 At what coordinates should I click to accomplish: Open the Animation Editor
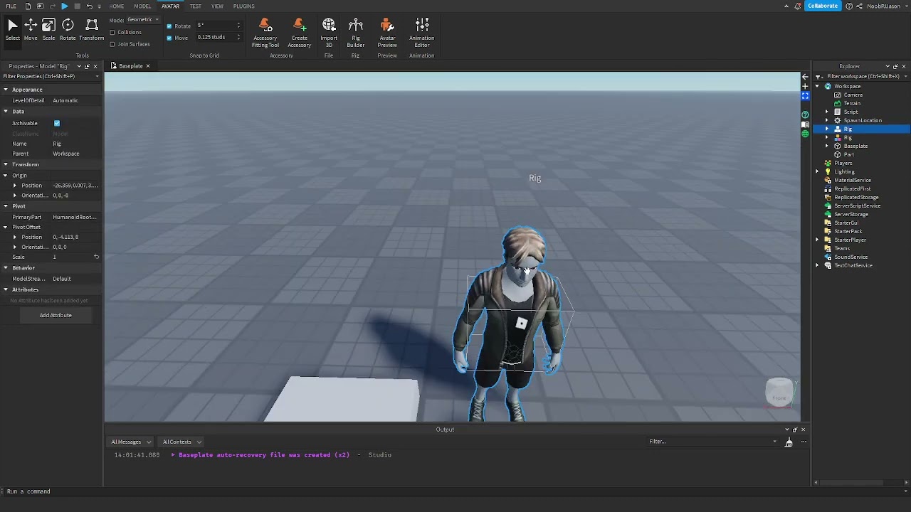tap(421, 33)
